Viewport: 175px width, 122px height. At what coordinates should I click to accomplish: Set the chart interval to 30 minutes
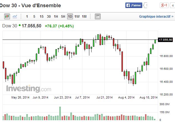(49, 17)
